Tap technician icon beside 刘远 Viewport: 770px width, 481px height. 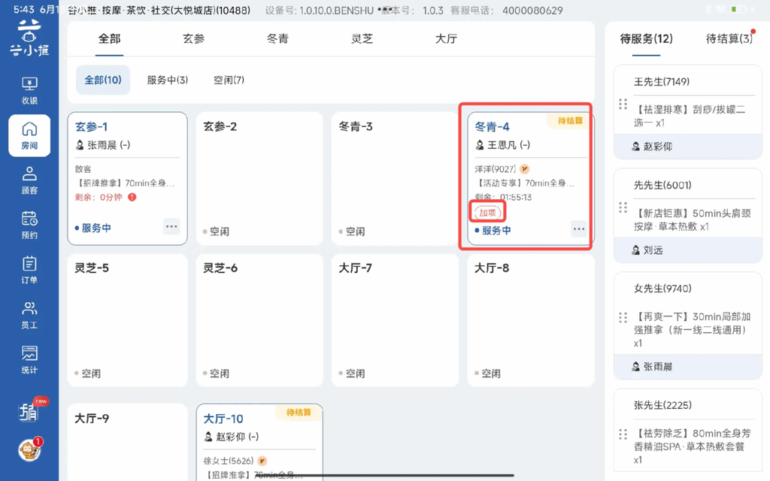(636, 250)
